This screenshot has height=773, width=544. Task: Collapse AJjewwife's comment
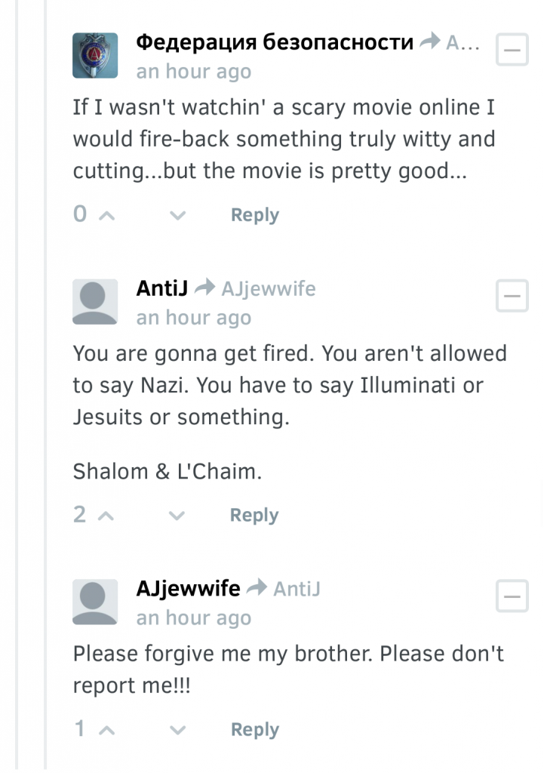(512, 596)
